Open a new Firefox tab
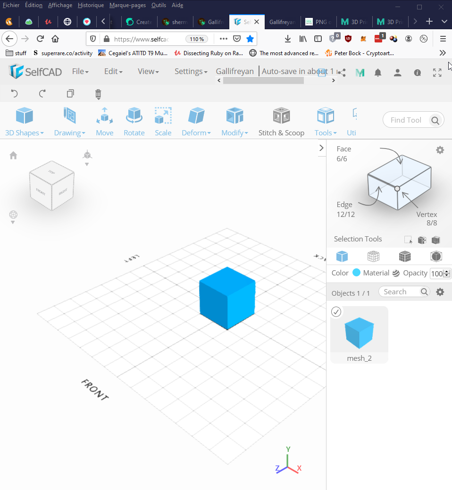The height and width of the screenshot is (490, 452). click(x=429, y=21)
